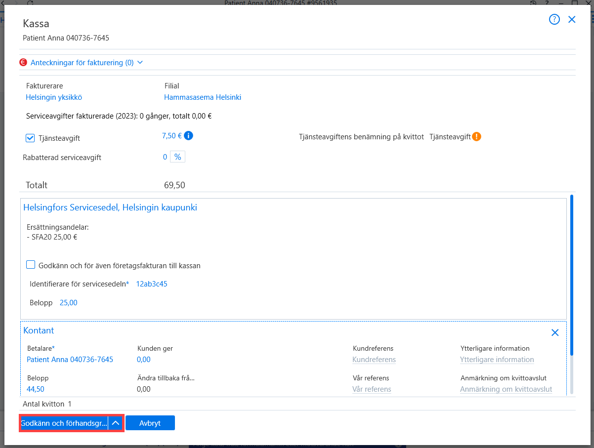Edit the Kontant Belopp value 44,50
Image resolution: width=594 pixels, height=448 pixels.
pyautogui.click(x=36, y=389)
